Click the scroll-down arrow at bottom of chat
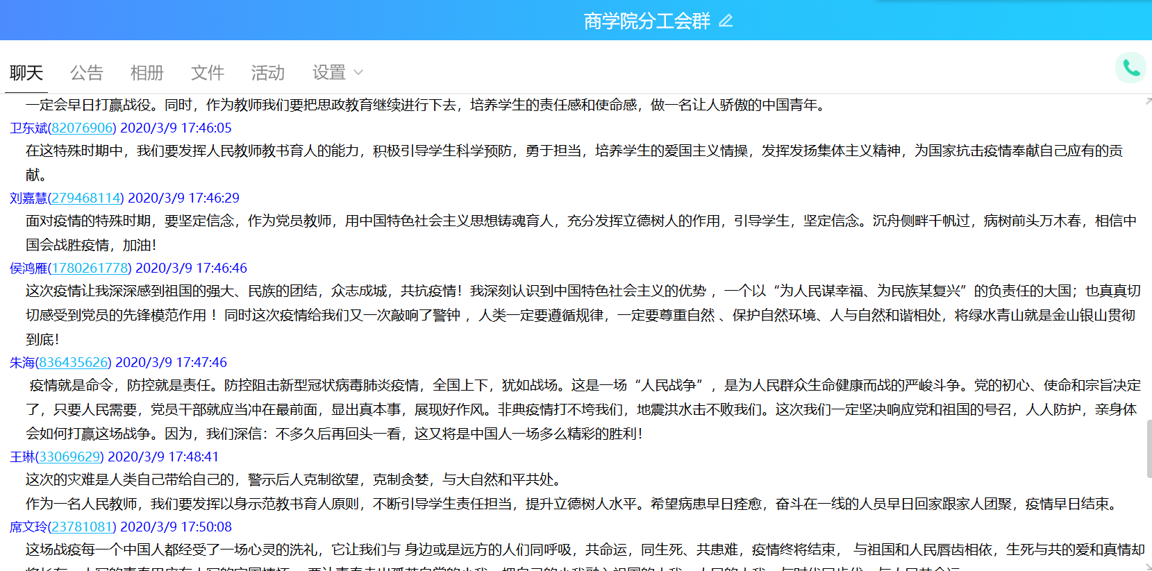 [x=1148, y=565]
